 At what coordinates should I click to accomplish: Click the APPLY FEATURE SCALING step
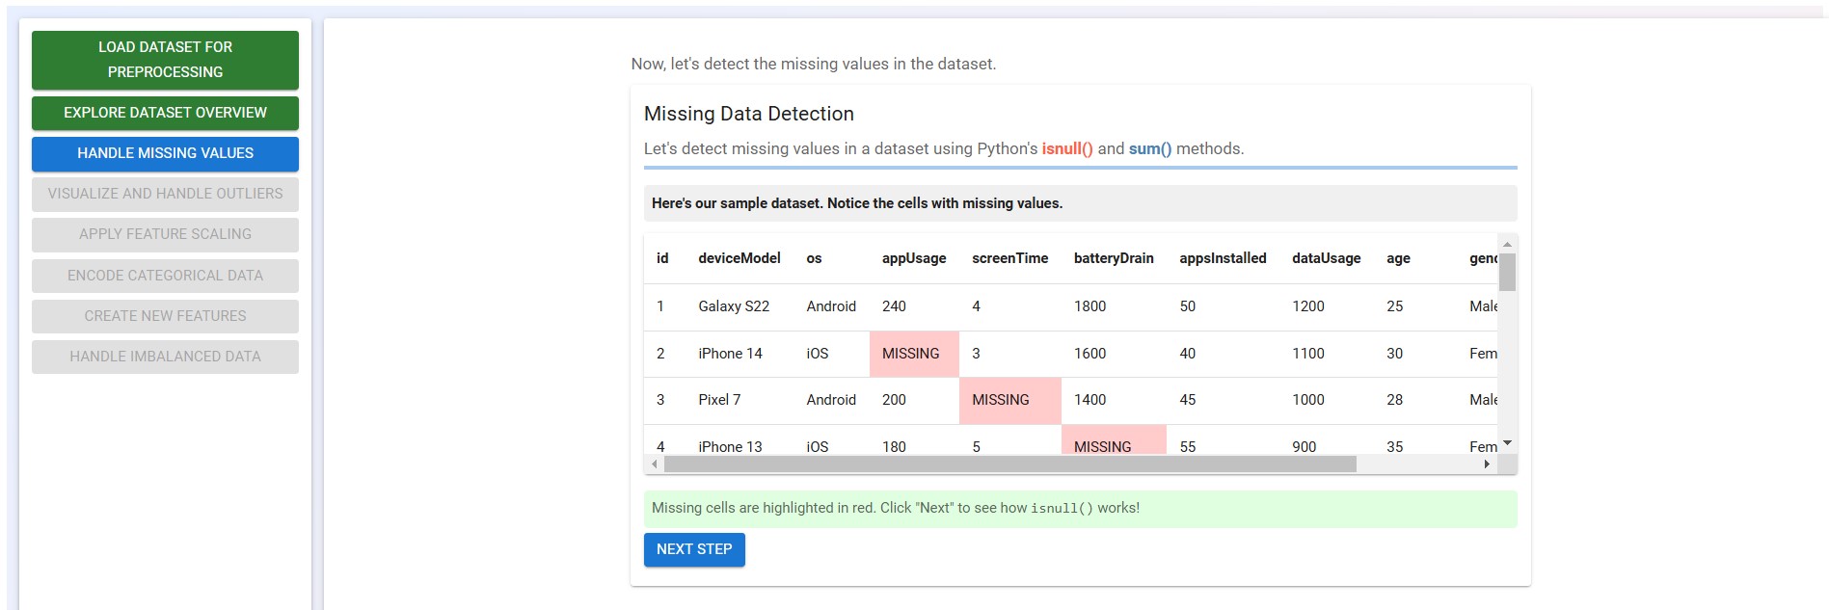click(x=164, y=234)
